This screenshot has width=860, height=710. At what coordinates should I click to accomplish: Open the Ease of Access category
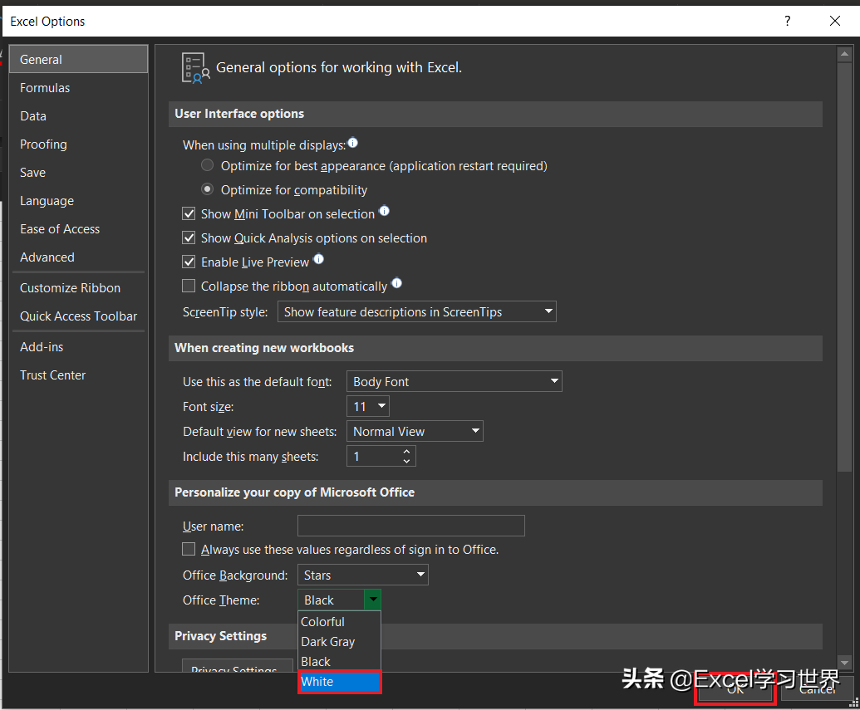tap(78, 228)
